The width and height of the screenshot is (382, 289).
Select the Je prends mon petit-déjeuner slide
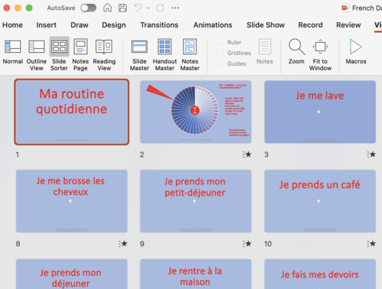pos(196,201)
